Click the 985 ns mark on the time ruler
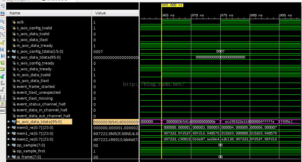 coord(286,15)
